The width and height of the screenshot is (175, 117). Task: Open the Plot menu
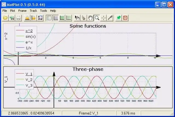pos(13,11)
